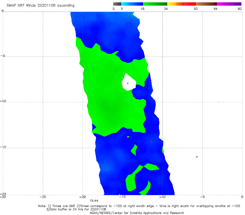Click the '19:44' swath time label
This screenshot has width=245, height=215.
tap(94, 201)
